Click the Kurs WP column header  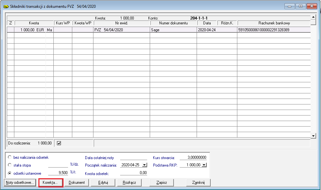click(63, 23)
